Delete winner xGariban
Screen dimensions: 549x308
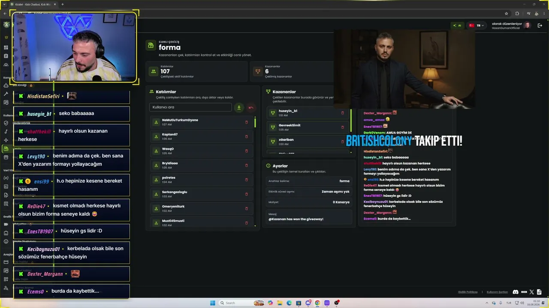(x=342, y=142)
